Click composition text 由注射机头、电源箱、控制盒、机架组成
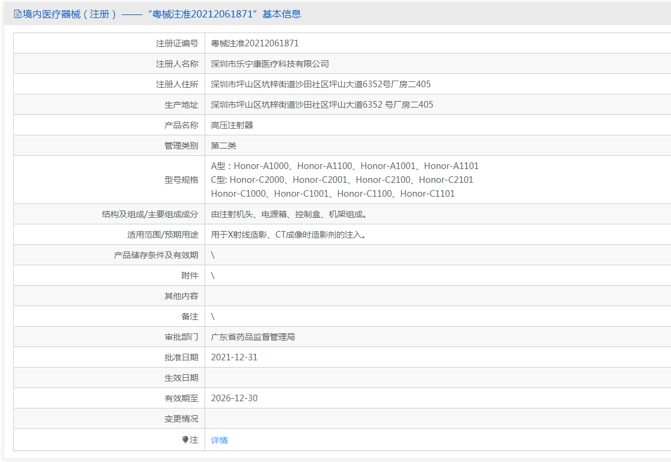 click(289, 214)
